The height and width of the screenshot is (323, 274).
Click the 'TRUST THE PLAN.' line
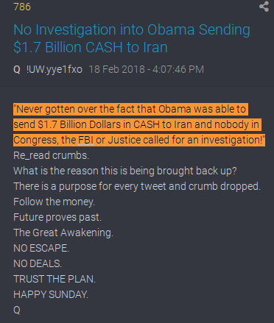coord(55,279)
